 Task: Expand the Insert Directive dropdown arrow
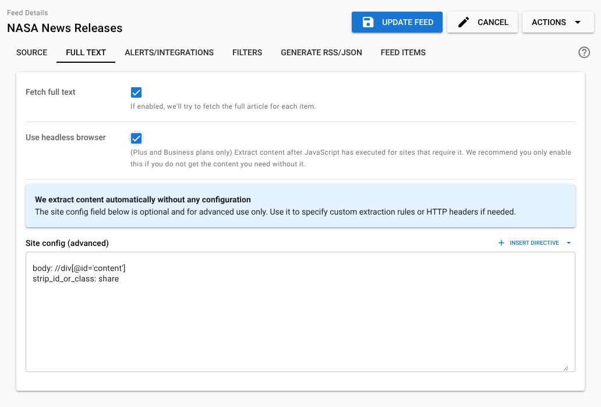(x=568, y=243)
